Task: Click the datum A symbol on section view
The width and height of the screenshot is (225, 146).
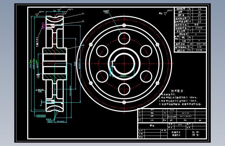Action: (38, 76)
